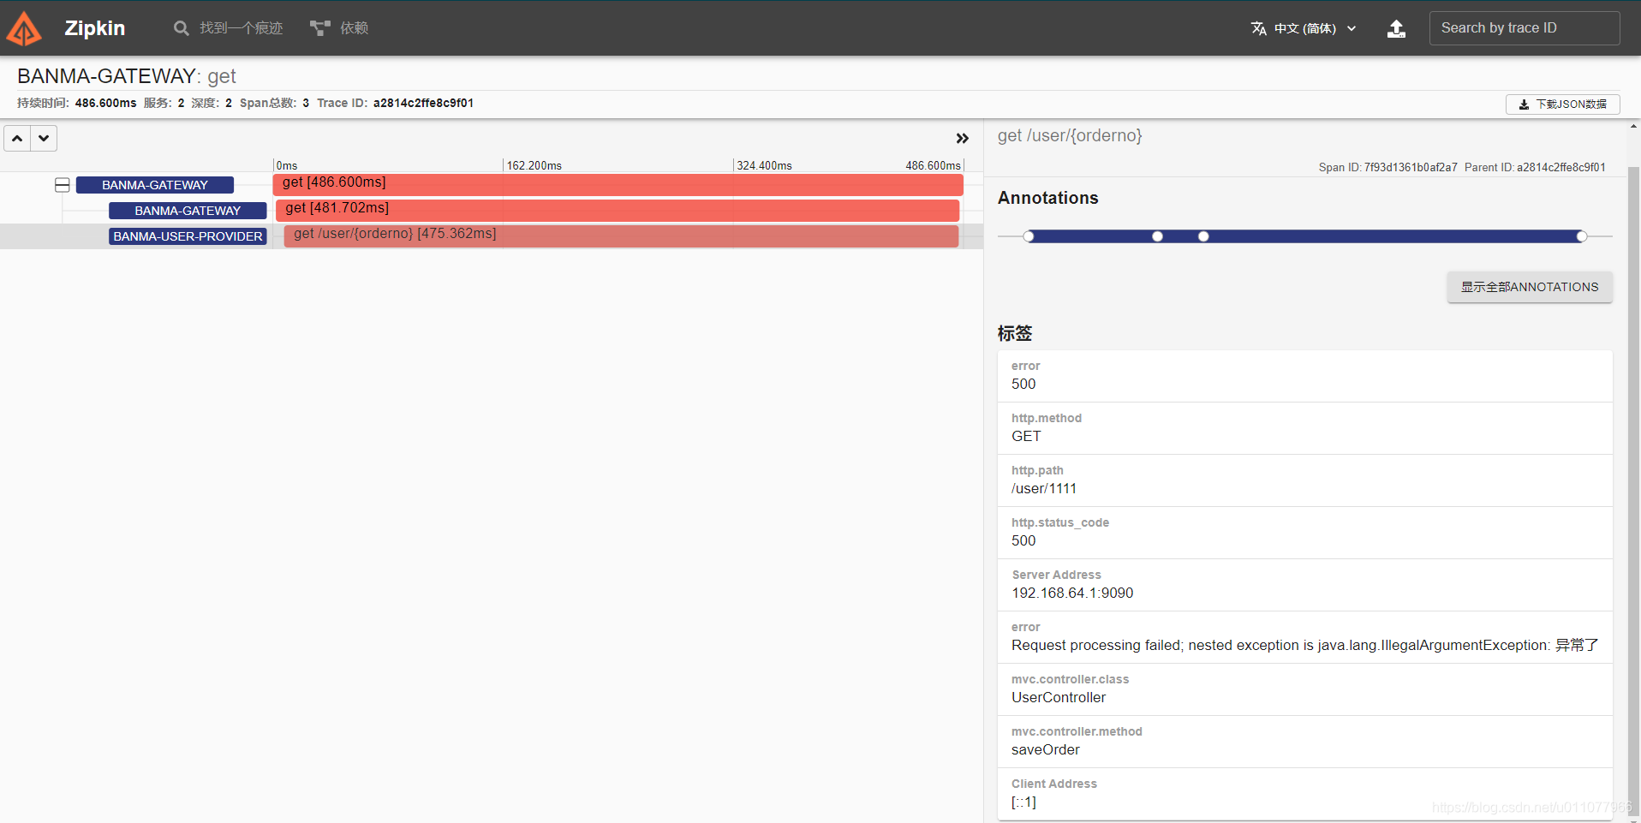Click the collapse-up arrow button
Screen dimensions: 1641x823
point(17,138)
